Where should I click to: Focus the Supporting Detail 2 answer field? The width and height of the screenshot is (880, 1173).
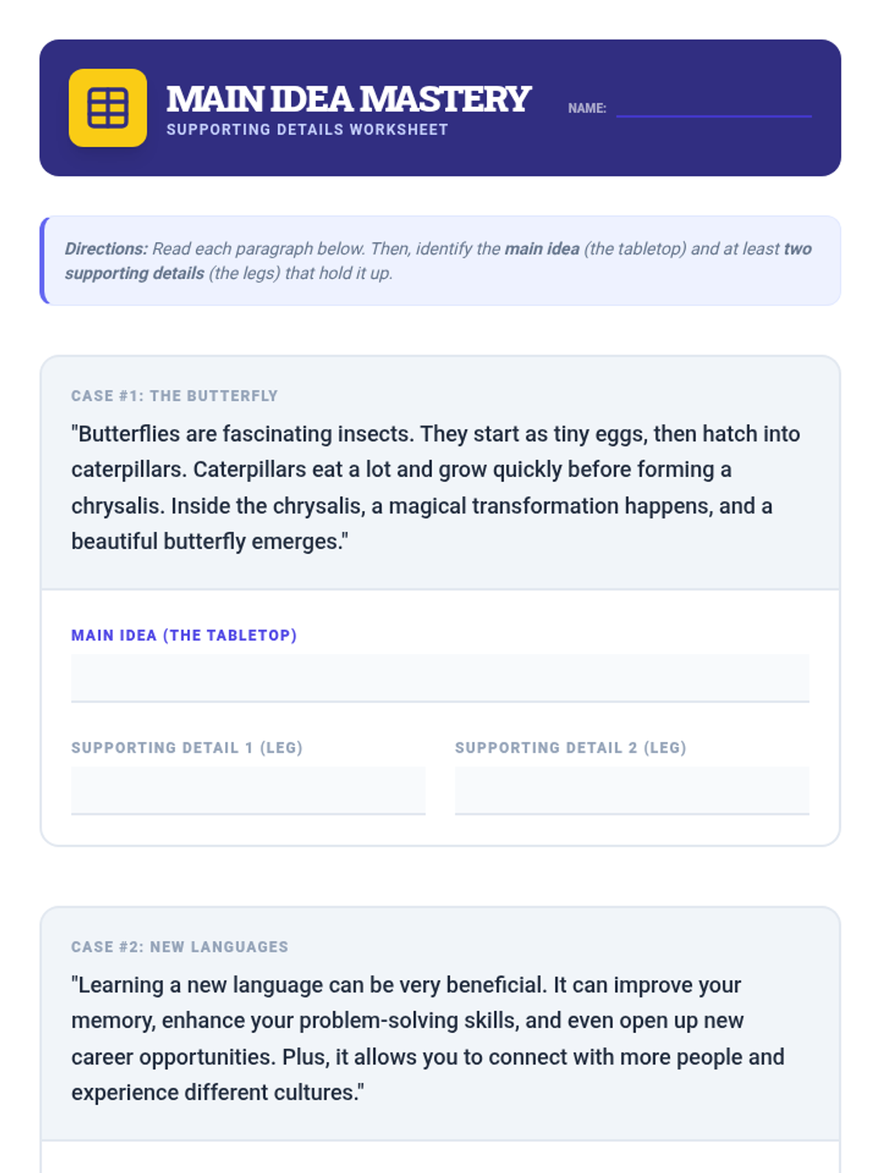(631, 790)
